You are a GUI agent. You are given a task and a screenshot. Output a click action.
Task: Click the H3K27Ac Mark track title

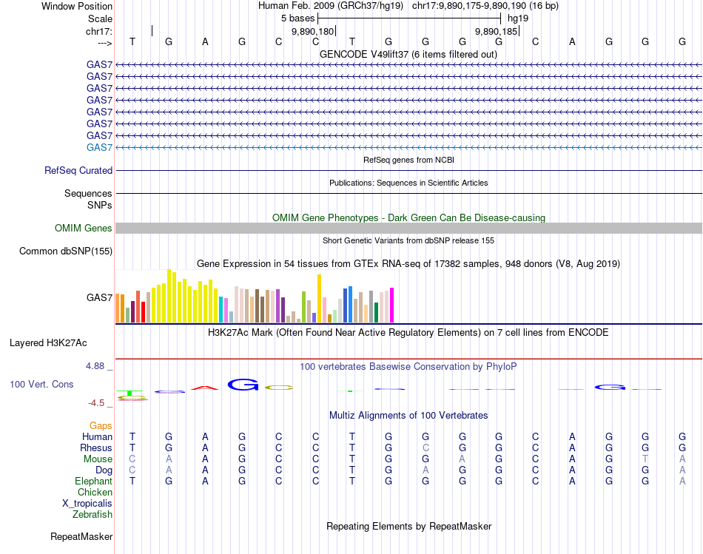[408, 333]
